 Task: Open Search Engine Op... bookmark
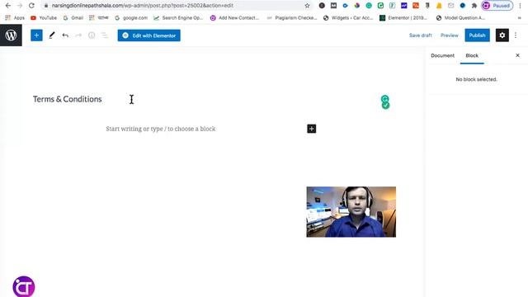(x=178, y=18)
